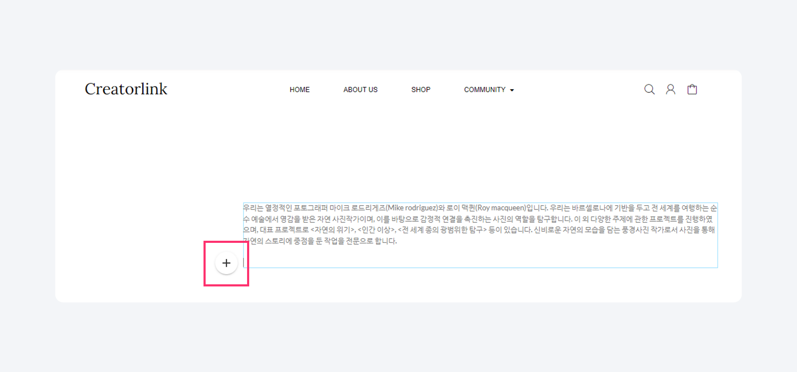Expand the caret arrow beside COMMUNITY

(x=512, y=90)
